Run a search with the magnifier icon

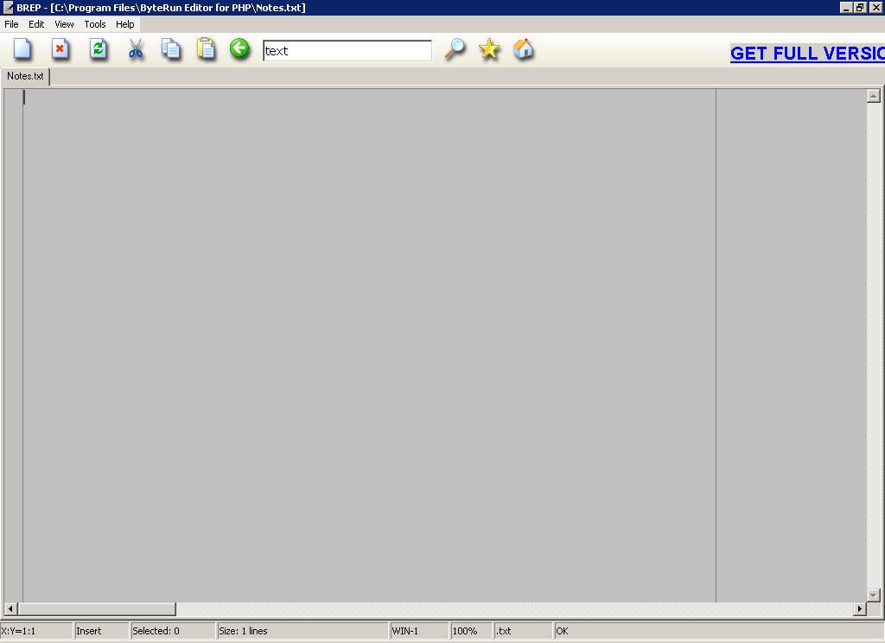pos(455,49)
